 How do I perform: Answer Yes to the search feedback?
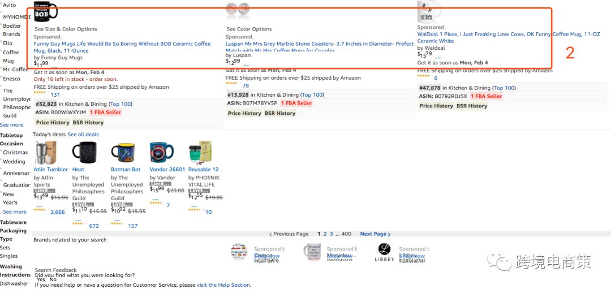[x=41, y=279]
